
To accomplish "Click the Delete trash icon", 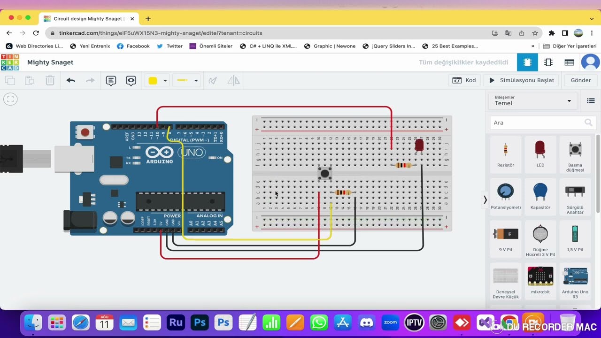I will tap(50, 80).
